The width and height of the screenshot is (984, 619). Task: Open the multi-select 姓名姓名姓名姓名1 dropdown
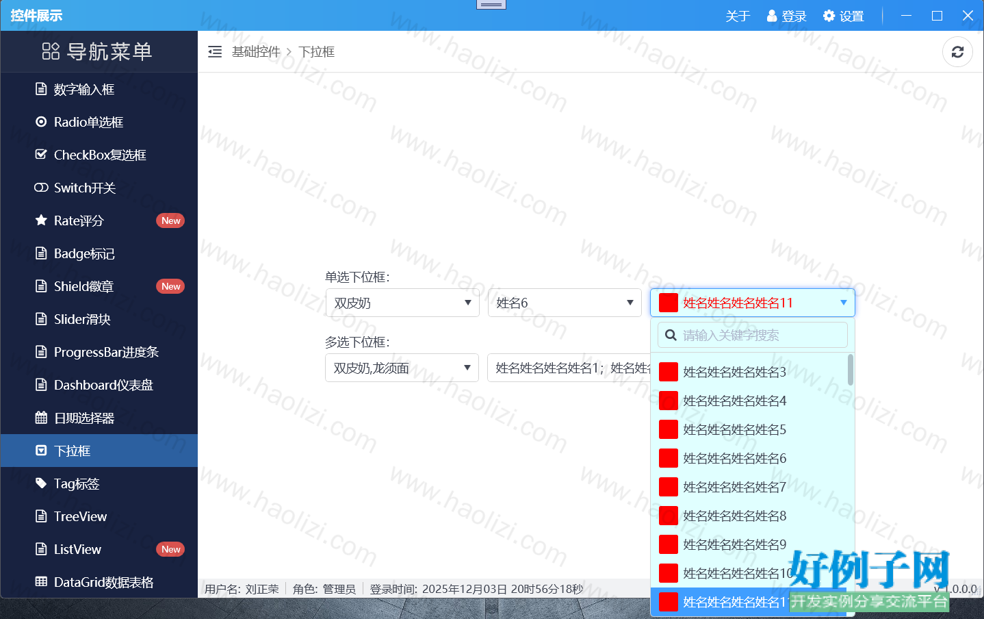[569, 368]
